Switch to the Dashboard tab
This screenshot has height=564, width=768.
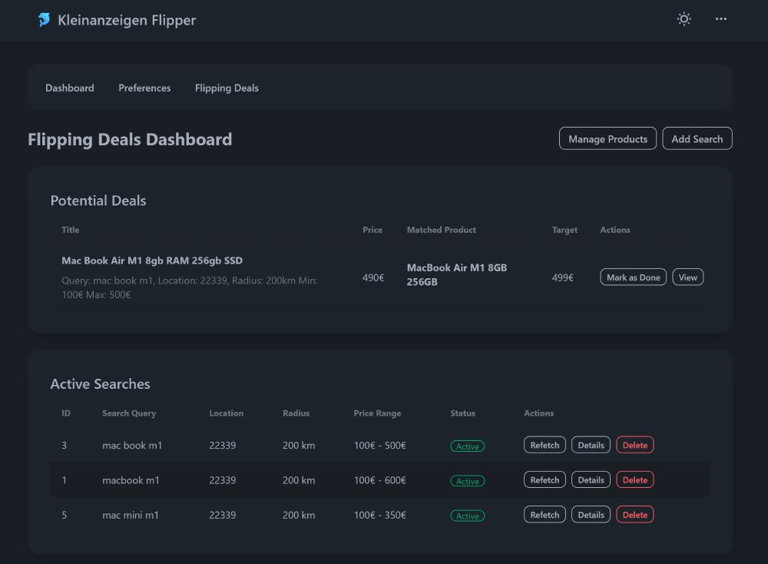70,88
